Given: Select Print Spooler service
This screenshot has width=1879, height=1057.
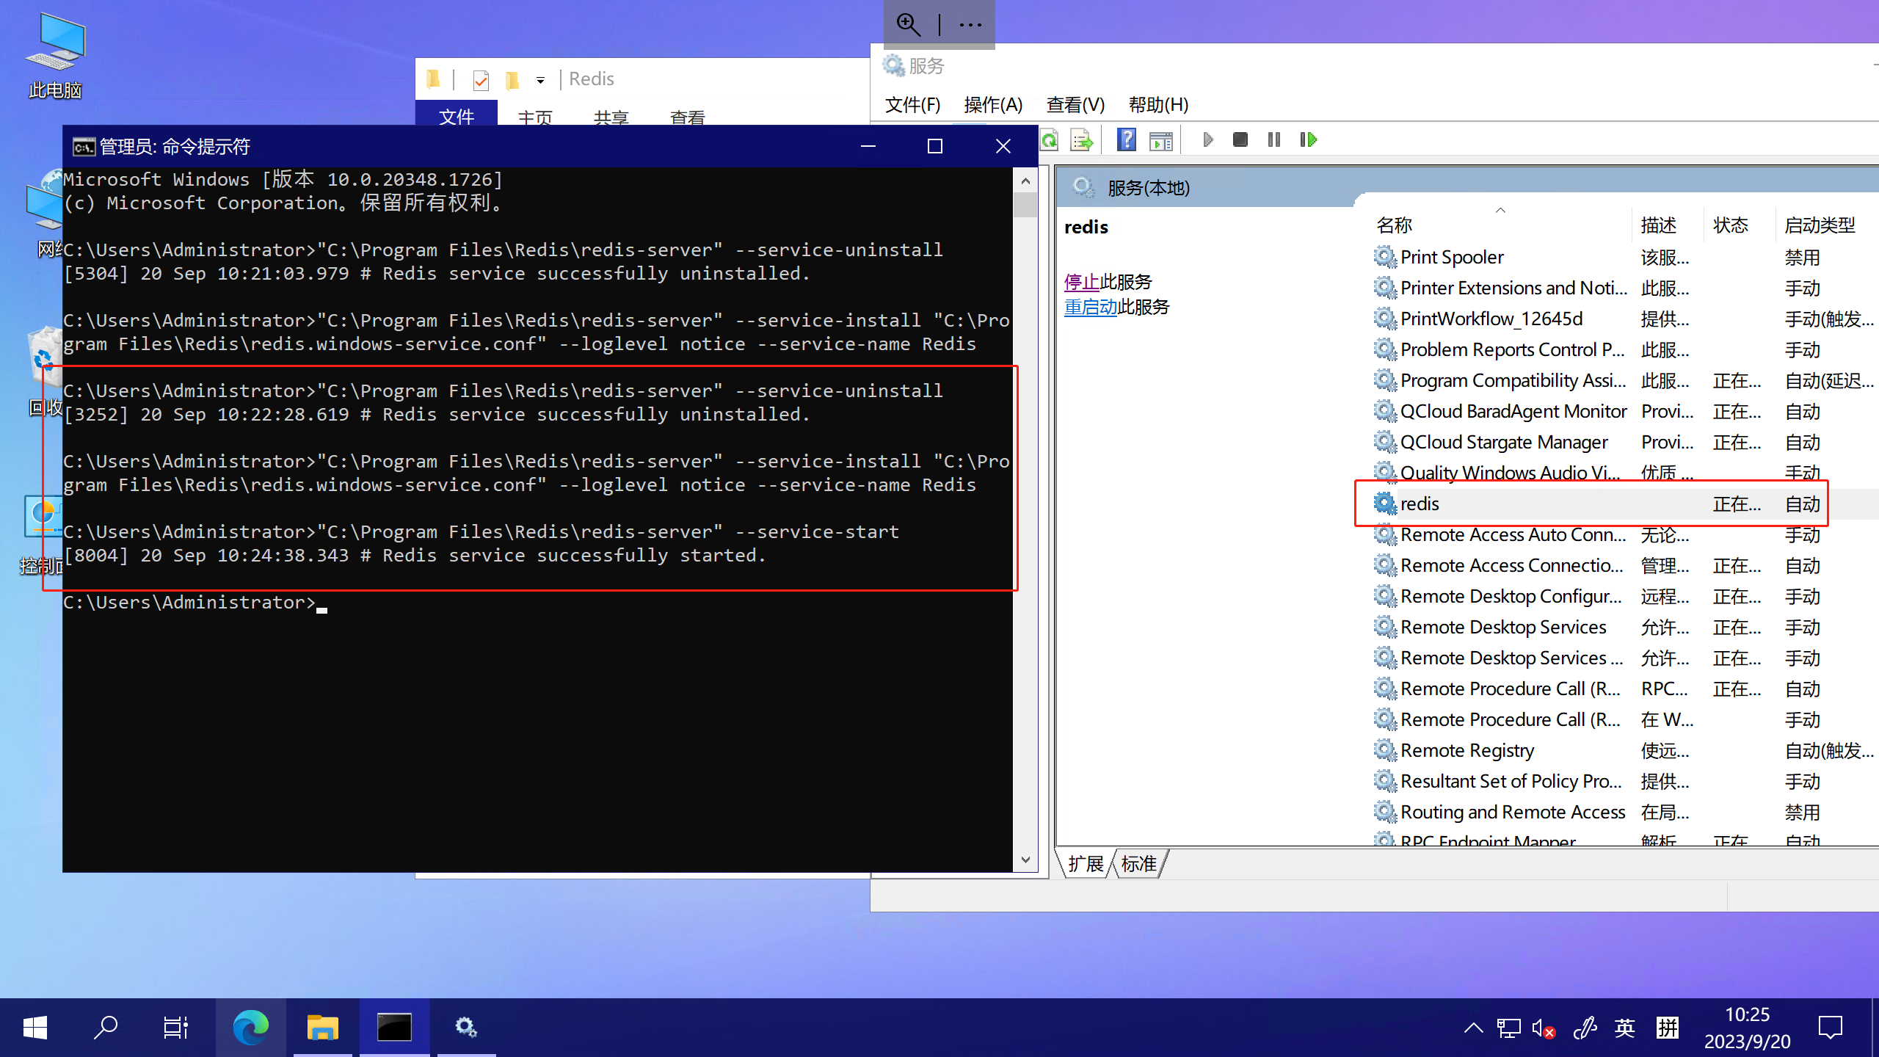Looking at the screenshot, I should click(x=1452, y=257).
